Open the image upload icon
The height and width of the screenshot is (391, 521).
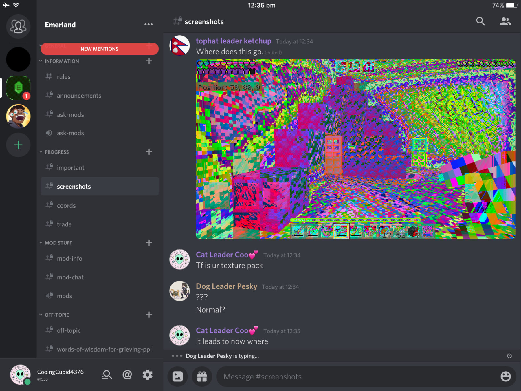[x=177, y=377]
